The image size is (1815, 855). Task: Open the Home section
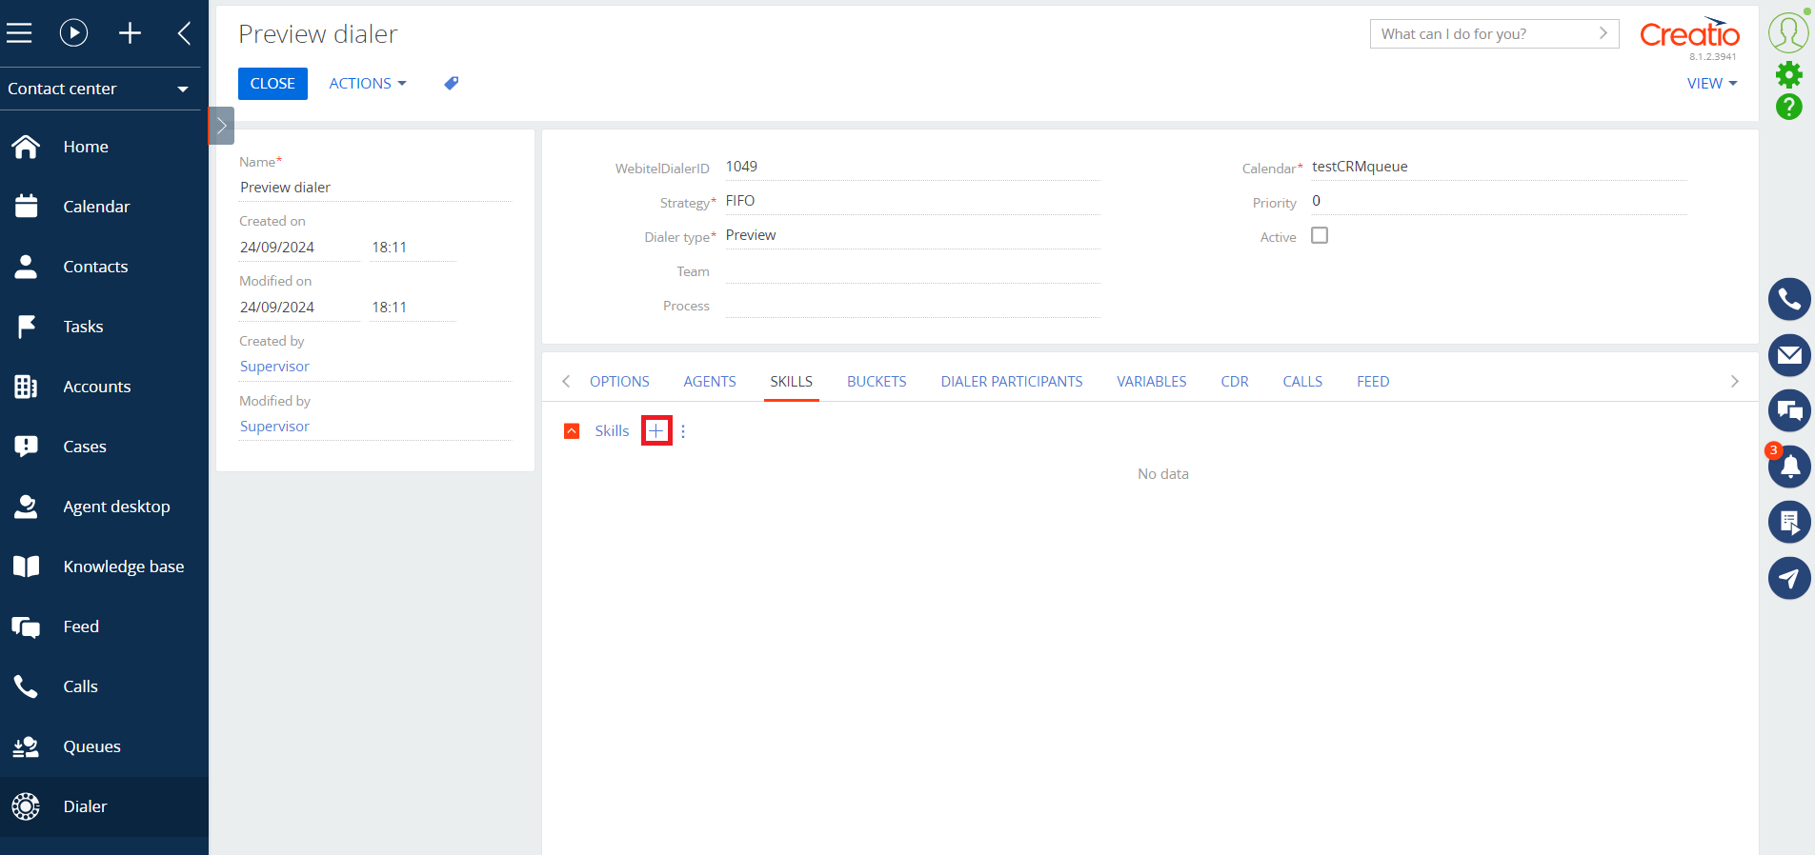coord(104,147)
